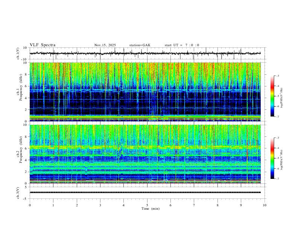Click the ch.3 flat voltage trace
298x230 pixels.
click(145, 192)
